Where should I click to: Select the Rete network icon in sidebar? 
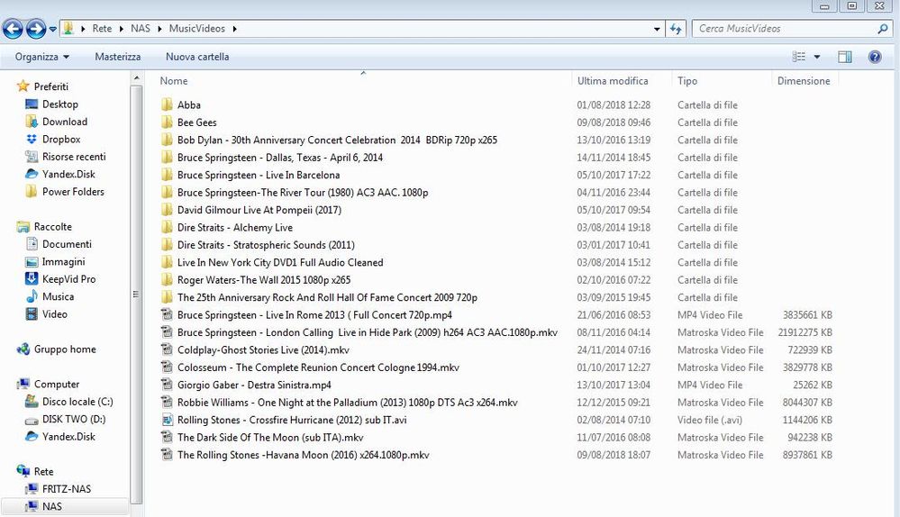point(23,472)
